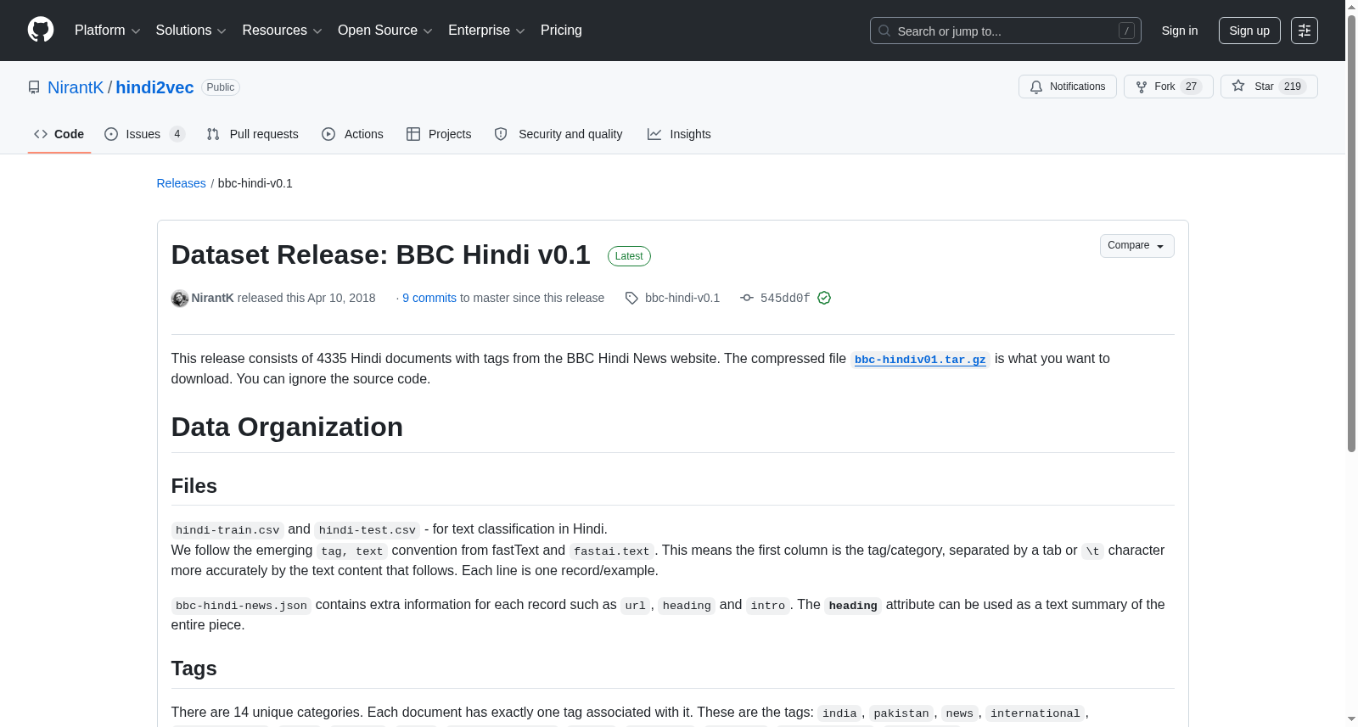The height and width of the screenshot is (727, 1358).
Task: Open the 545dd0f commit hash
Action: tap(785, 298)
